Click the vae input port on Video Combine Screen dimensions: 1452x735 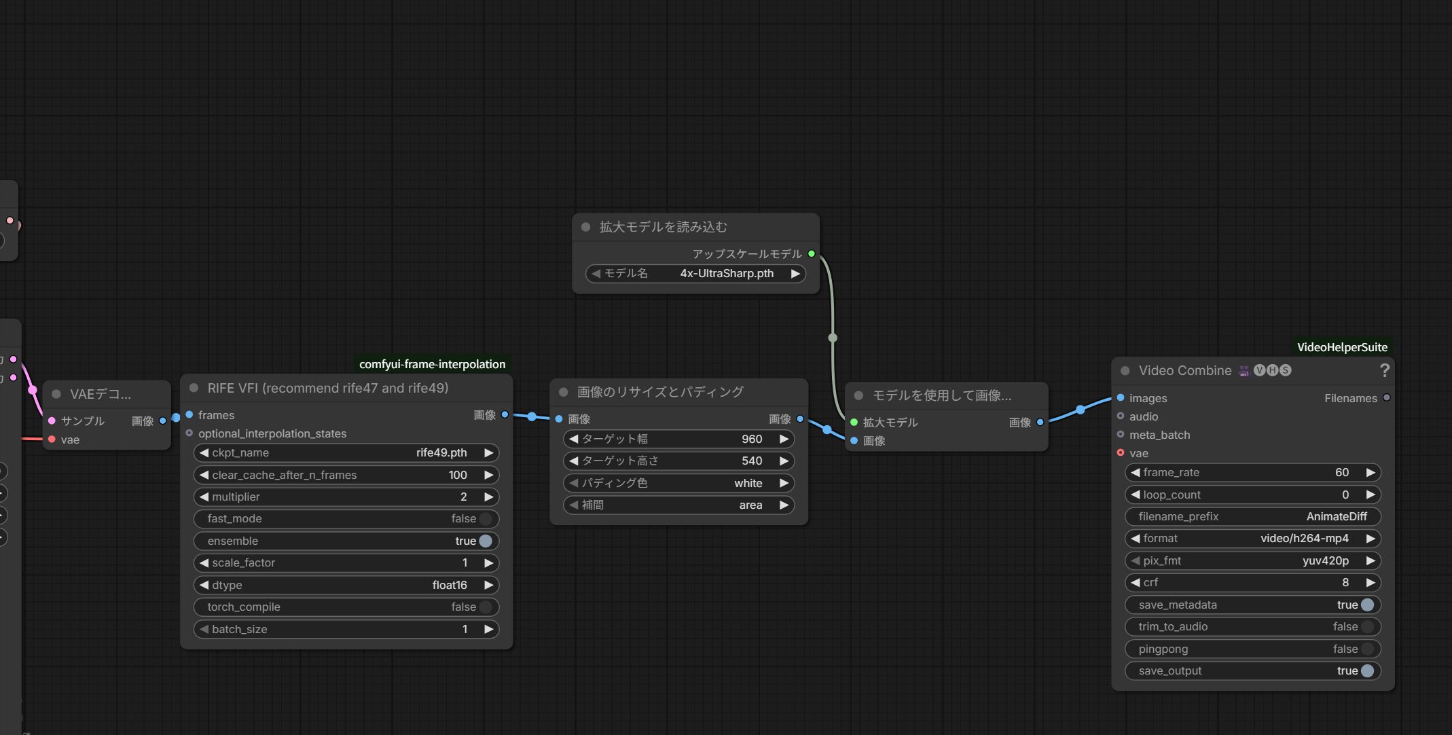click(x=1121, y=452)
